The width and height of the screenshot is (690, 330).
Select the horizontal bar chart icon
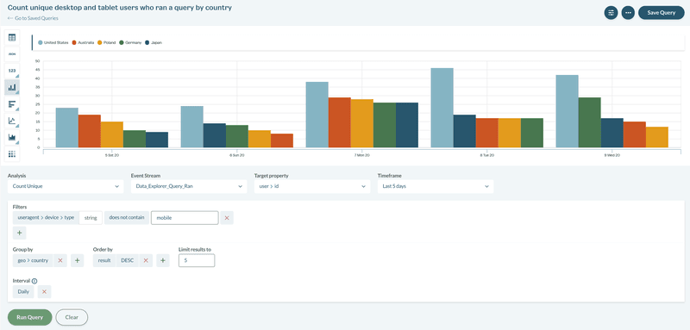click(12, 104)
